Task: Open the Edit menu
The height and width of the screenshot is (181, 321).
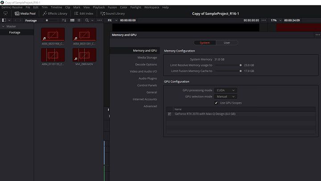Action: (x=36, y=8)
